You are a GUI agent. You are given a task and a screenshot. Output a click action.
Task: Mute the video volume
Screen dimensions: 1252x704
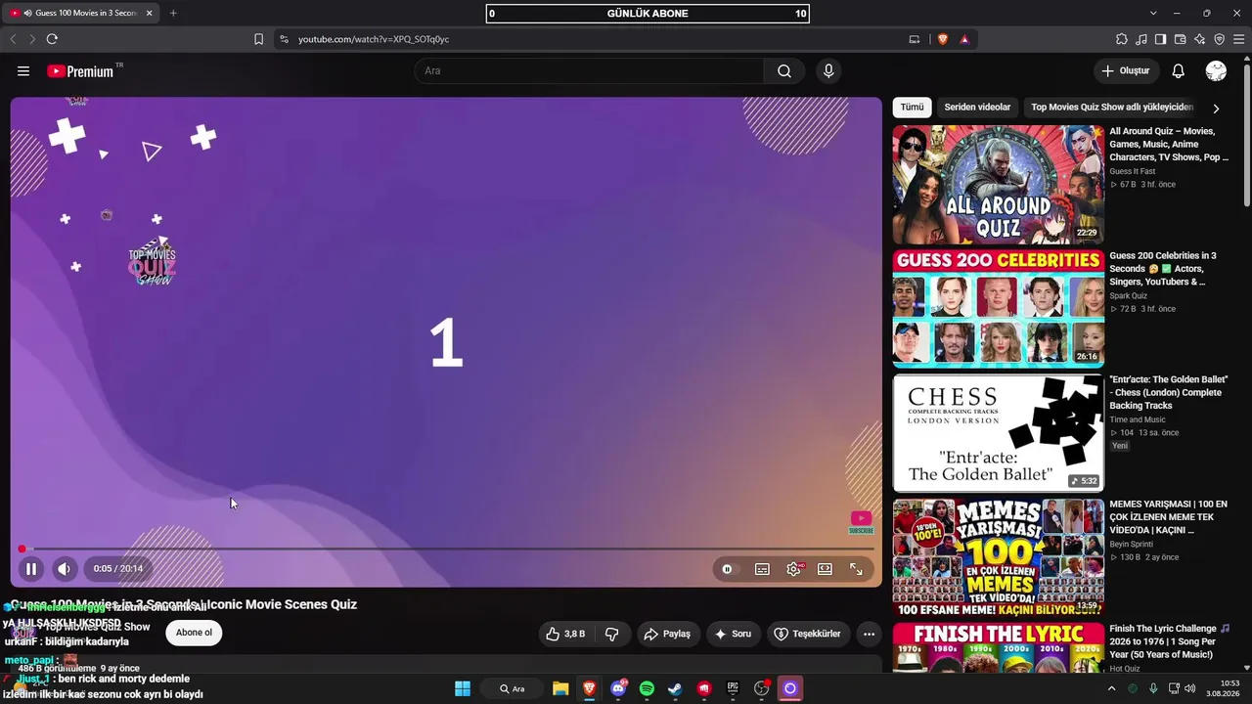[x=64, y=569]
